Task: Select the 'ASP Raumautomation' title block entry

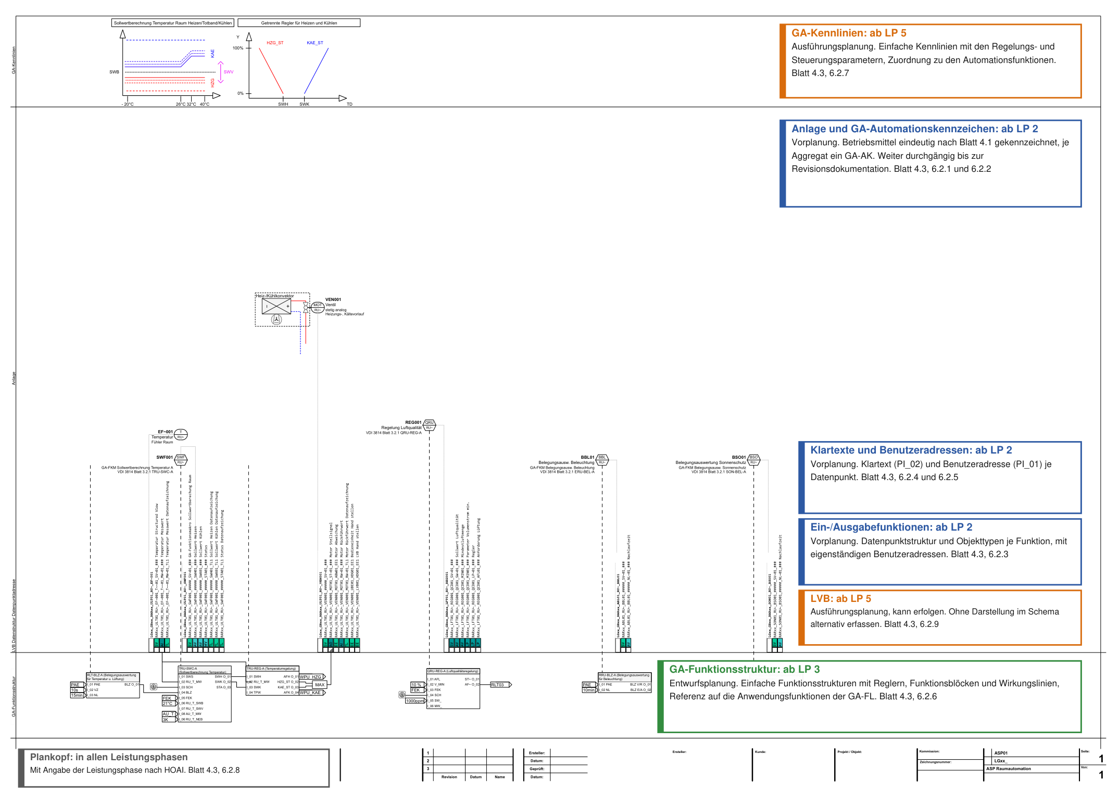Action: [x=1009, y=769]
